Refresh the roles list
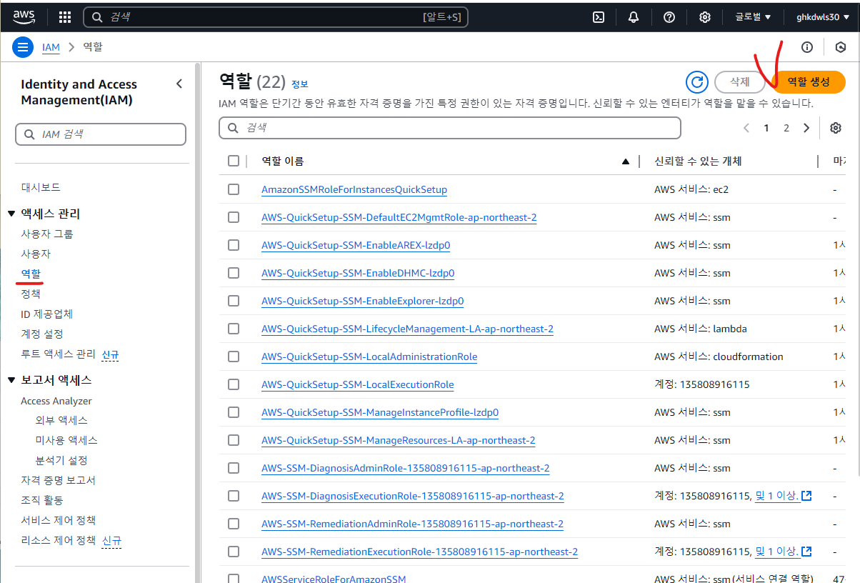 pyautogui.click(x=696, y=82)
